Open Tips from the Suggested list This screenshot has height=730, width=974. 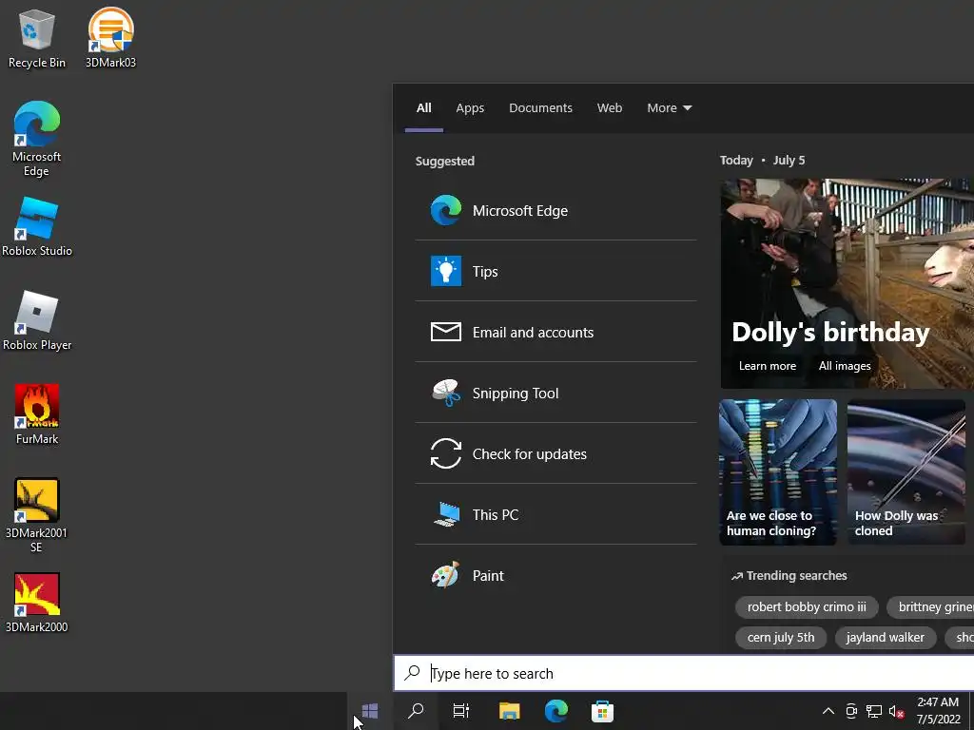(555, 271)
